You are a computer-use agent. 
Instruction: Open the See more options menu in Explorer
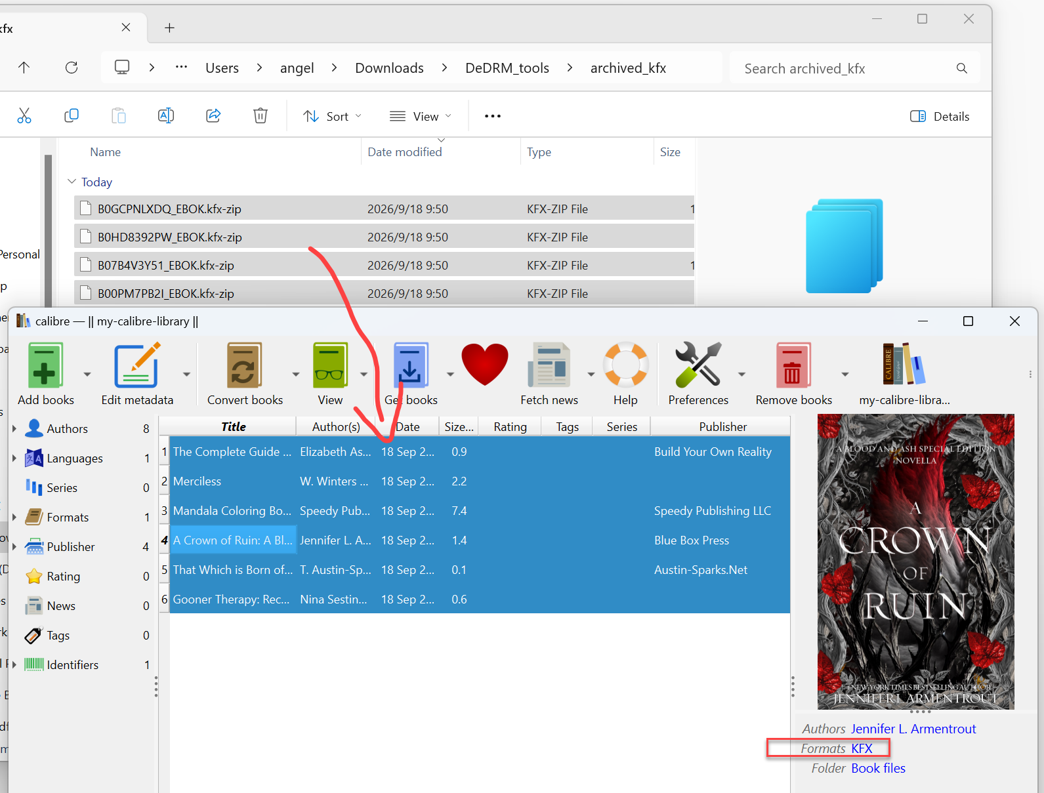[493, 116]
